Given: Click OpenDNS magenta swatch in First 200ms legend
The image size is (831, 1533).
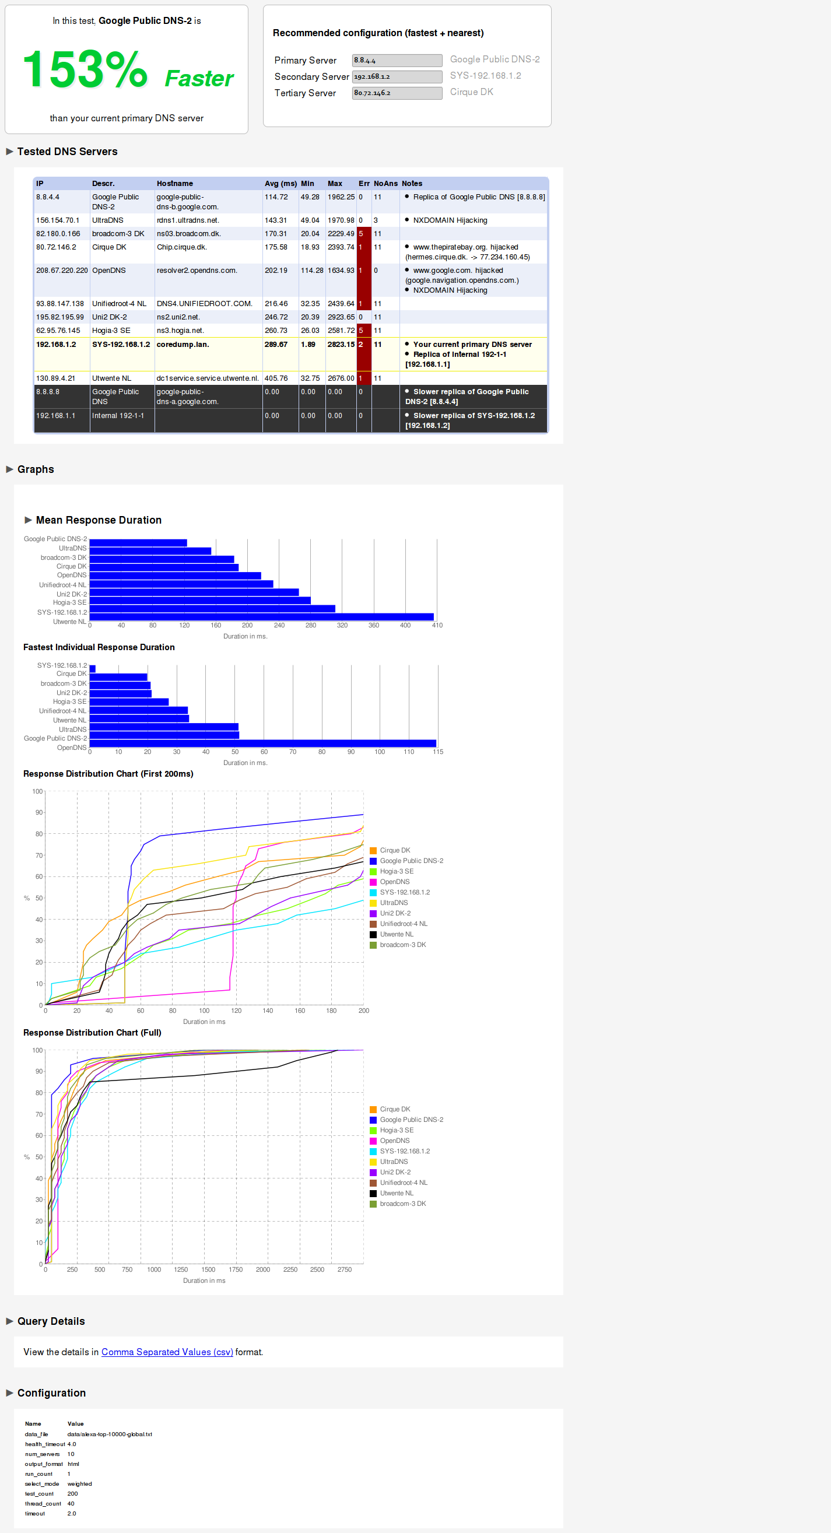Looking at the screenshot, I should [373, 883].
